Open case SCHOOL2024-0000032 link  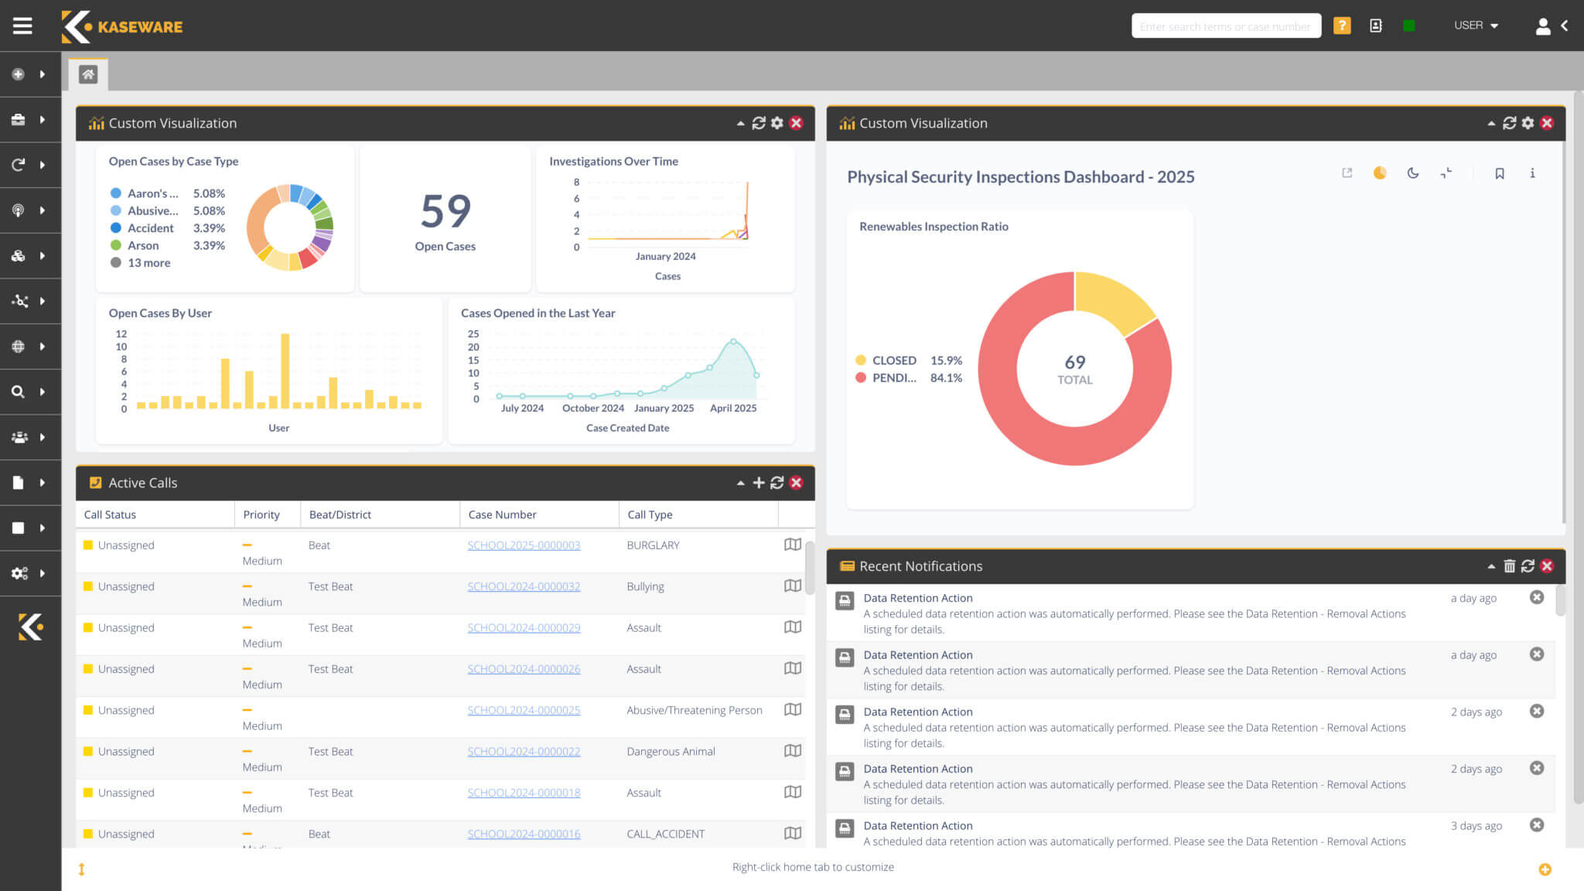[x=524, y=586]
